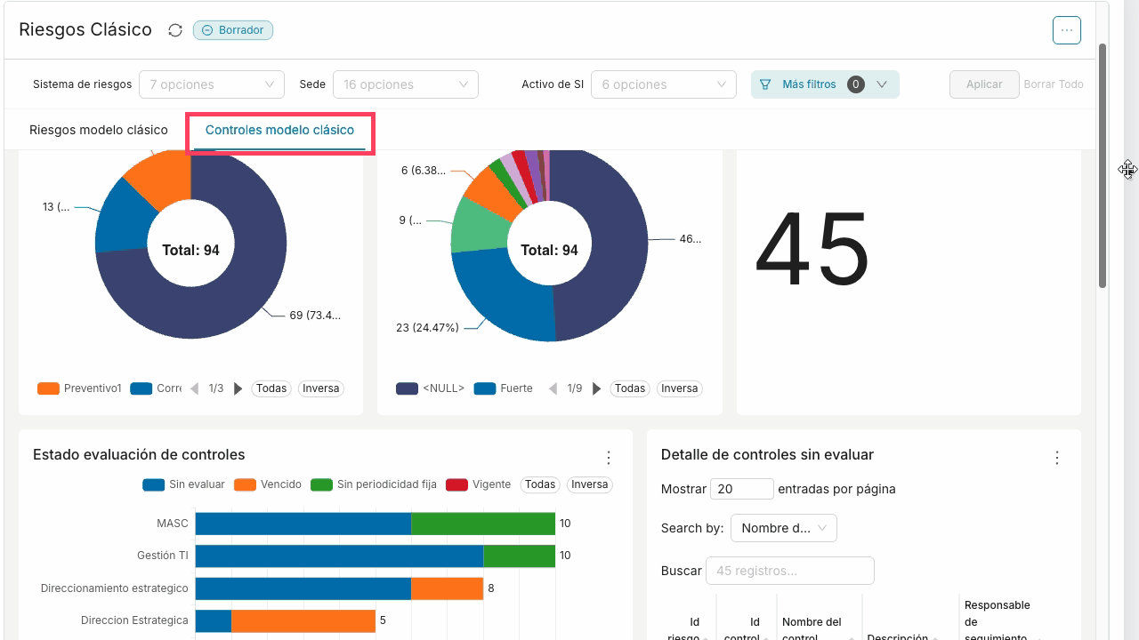Open the Activo de SI dropdown
The height and width of the screenshot is (640, 1139).
[x=664, y=84]
